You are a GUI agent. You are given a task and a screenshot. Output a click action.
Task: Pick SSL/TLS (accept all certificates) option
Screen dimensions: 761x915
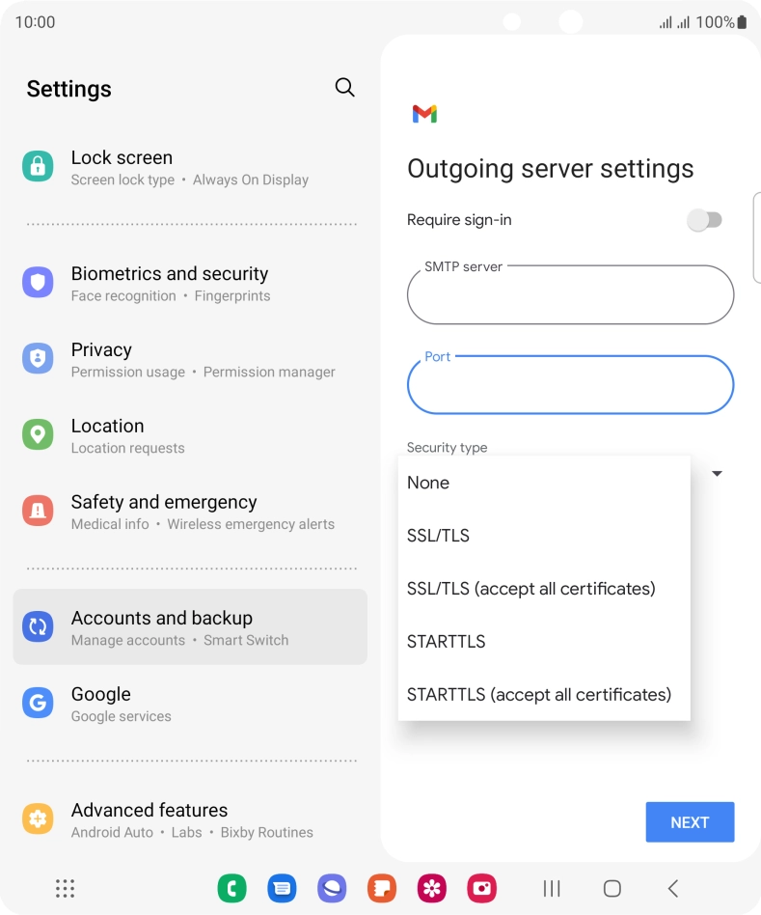[x=531, y=588]
